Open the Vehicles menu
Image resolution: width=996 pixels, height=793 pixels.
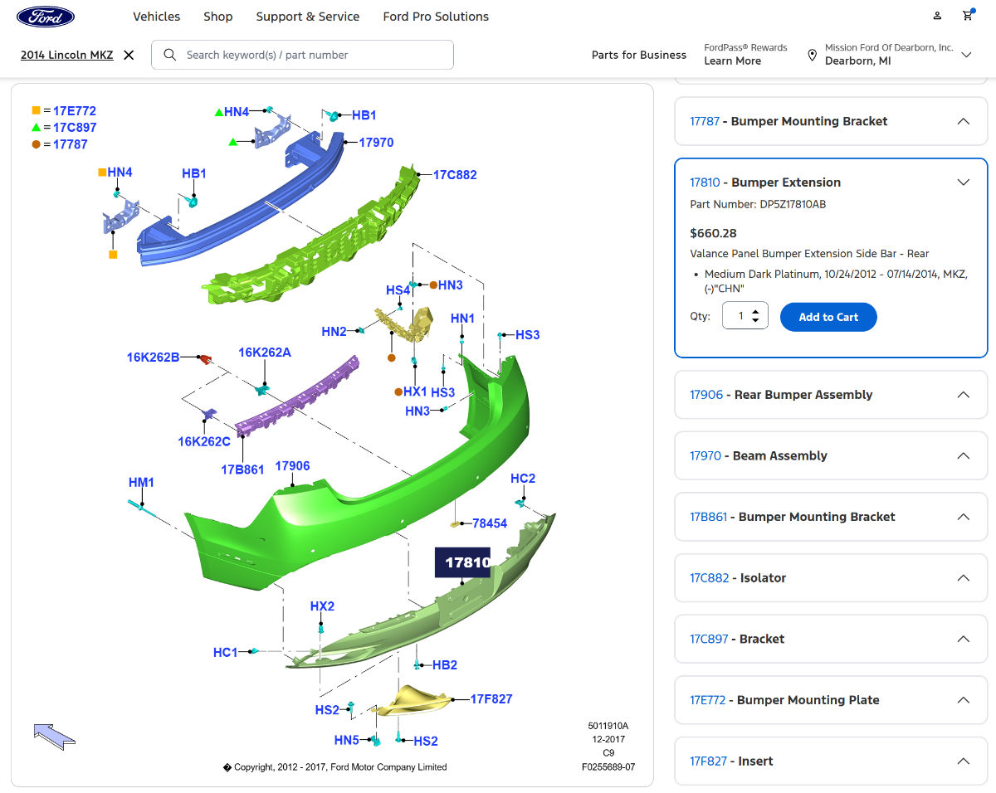pyautogui.click(x=156, y=17)
